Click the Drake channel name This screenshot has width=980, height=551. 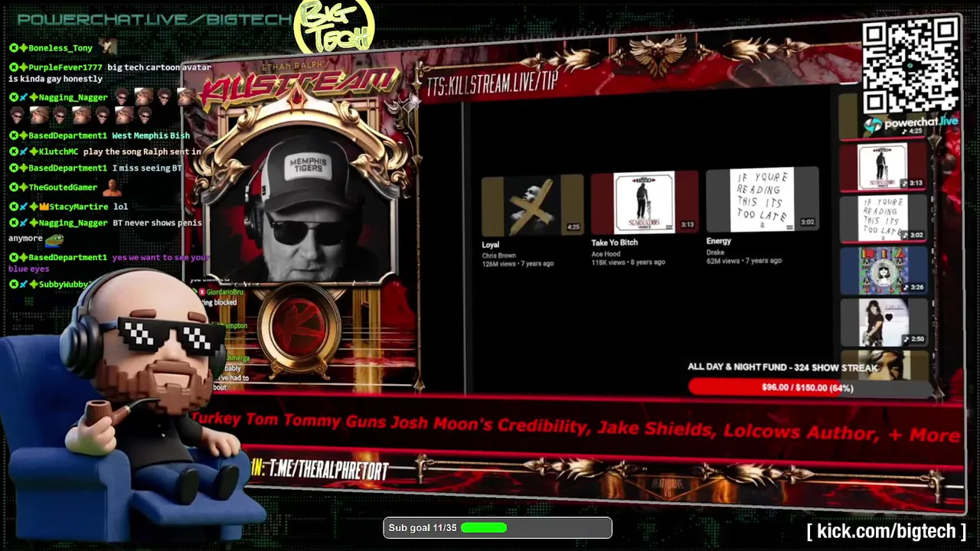(x=715, y=252)
